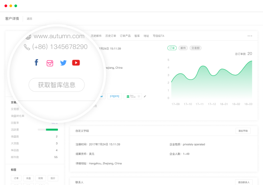Open the Twitter bird icon
Image resolution: width=263 pixels, height=185 pixels.
(x=63, y=63)
